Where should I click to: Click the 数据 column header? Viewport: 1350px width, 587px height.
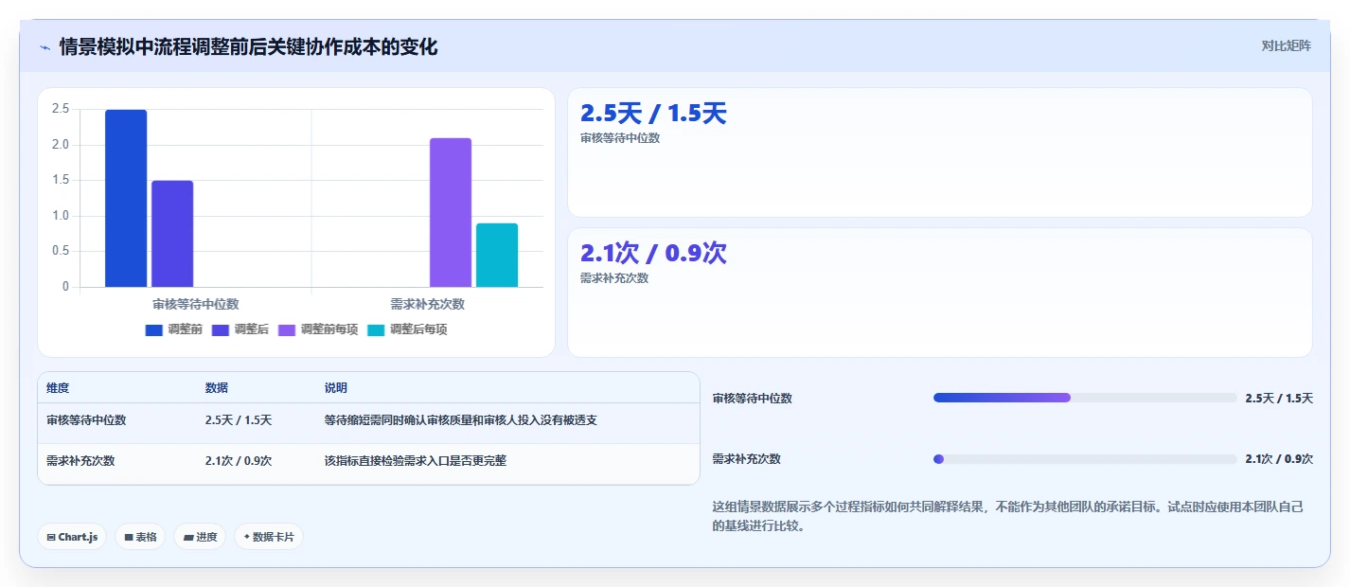217,388
